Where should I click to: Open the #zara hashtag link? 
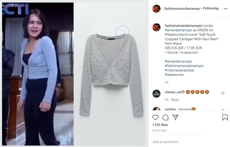coord(177,44)
